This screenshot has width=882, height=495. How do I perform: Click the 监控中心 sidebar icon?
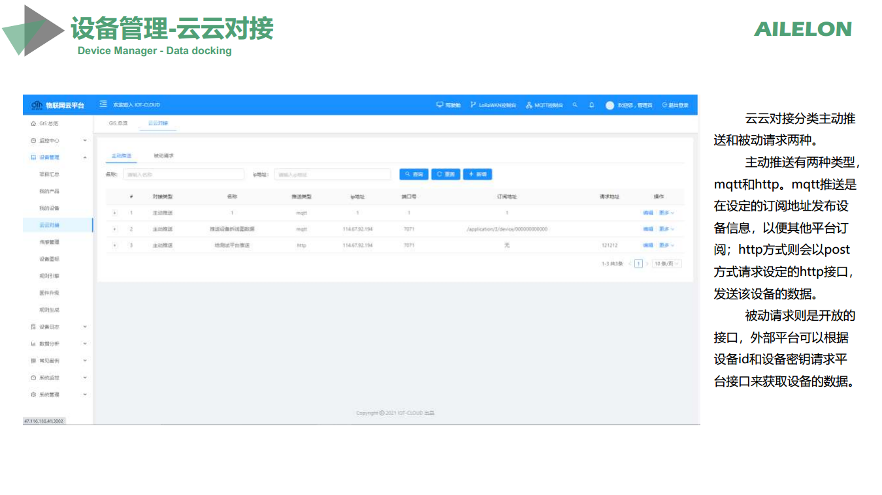click(x=33, y=140)
